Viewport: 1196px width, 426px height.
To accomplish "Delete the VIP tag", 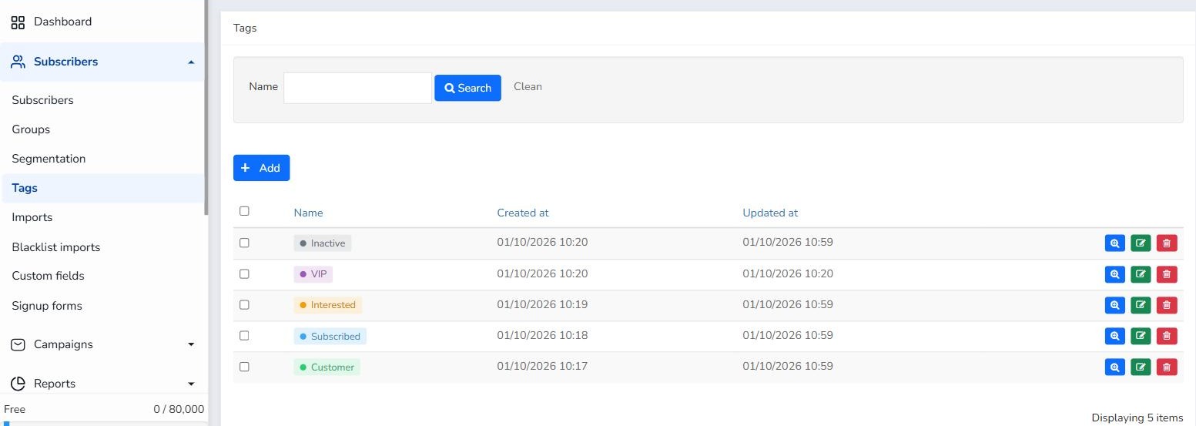I will (x=1167, y=274).
